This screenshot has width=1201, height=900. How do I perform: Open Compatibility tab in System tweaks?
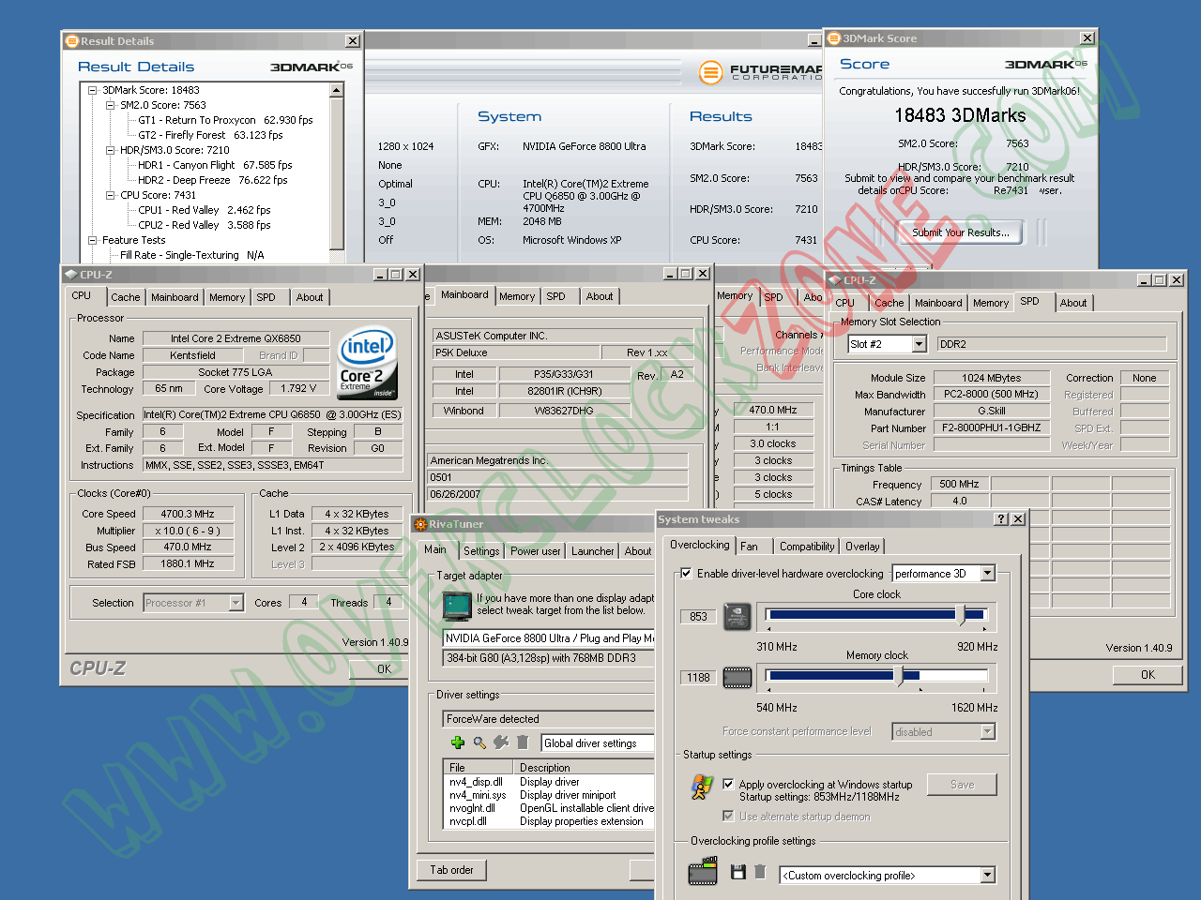(807, 547)
